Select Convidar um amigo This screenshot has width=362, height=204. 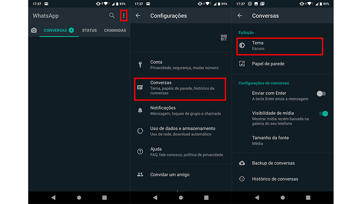[x=181, y=175]
